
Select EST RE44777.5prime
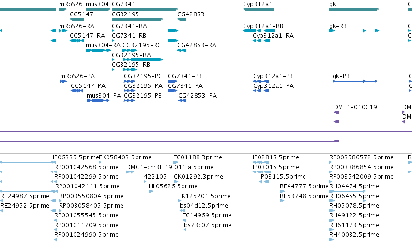(282, 192)
